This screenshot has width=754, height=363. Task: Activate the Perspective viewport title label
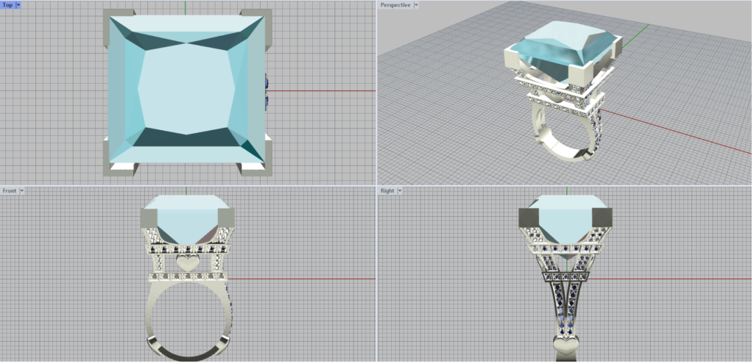(395, 5)
